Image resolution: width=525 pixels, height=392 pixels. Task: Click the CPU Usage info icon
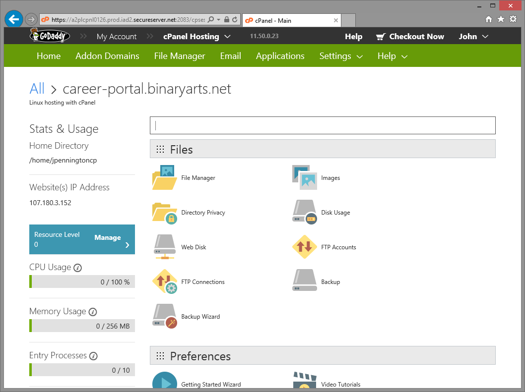click(78, 268)
